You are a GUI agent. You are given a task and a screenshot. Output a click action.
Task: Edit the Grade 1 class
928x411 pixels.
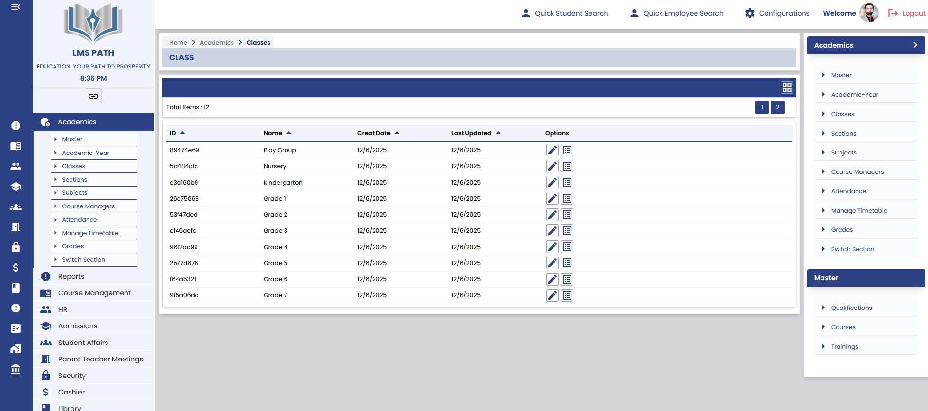pos(552,198)
